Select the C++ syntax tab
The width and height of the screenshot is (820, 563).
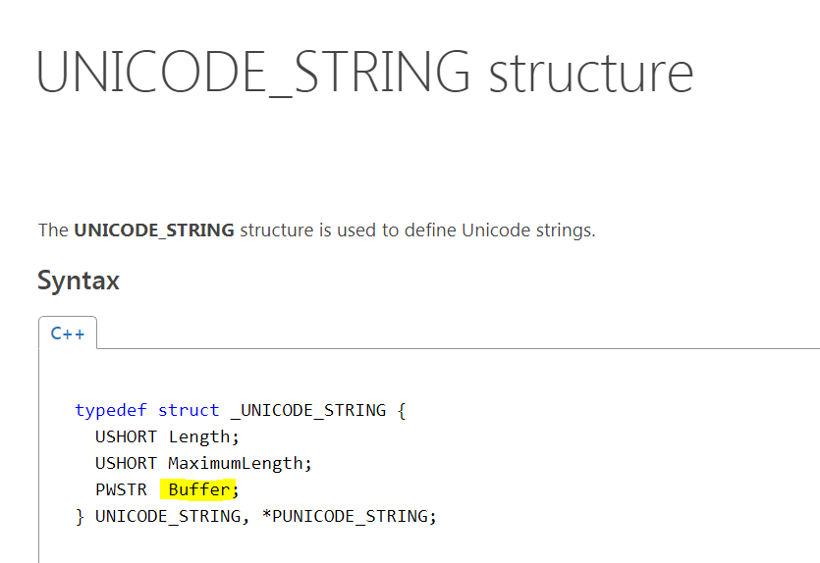click(x=68, y=333)
